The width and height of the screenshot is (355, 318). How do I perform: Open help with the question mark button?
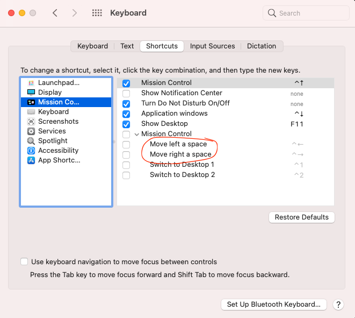(x=338, y=305)
